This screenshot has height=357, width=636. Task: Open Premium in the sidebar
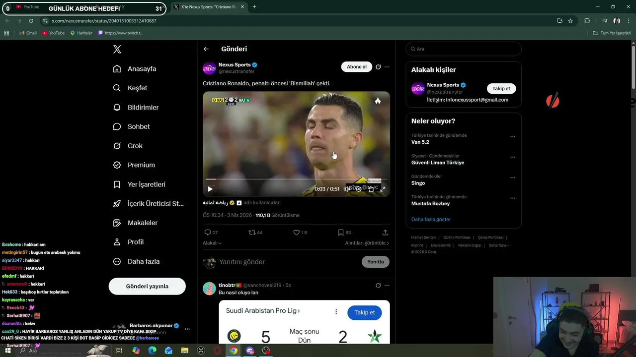134,165
